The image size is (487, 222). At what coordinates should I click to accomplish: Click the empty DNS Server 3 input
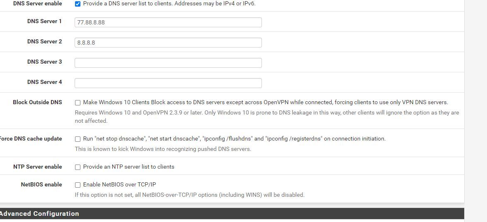click(x=168, y=63)
